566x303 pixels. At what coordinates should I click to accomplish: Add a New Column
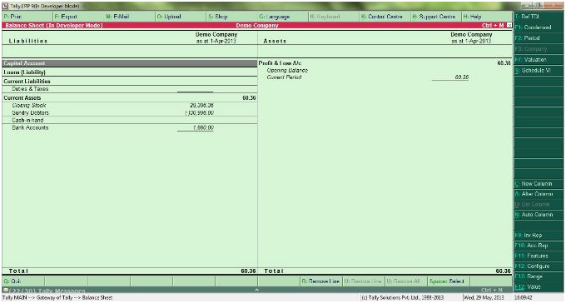539,184
